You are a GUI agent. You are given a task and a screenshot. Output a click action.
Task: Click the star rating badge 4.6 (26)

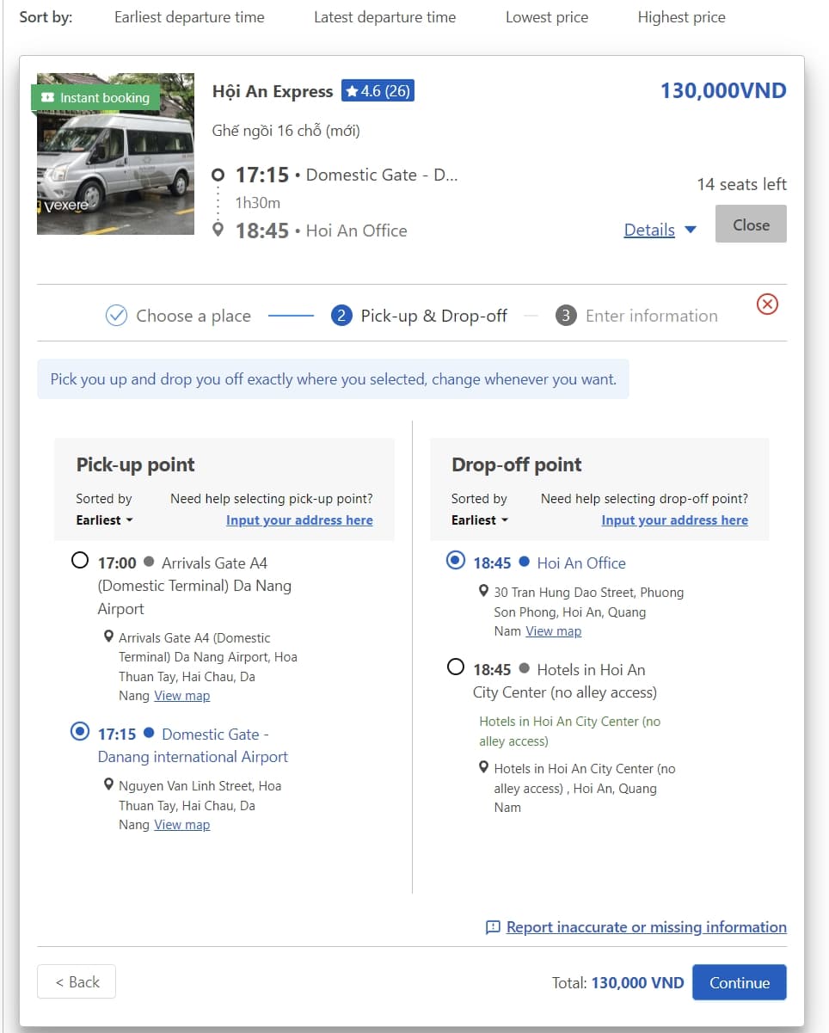[378, 90]
